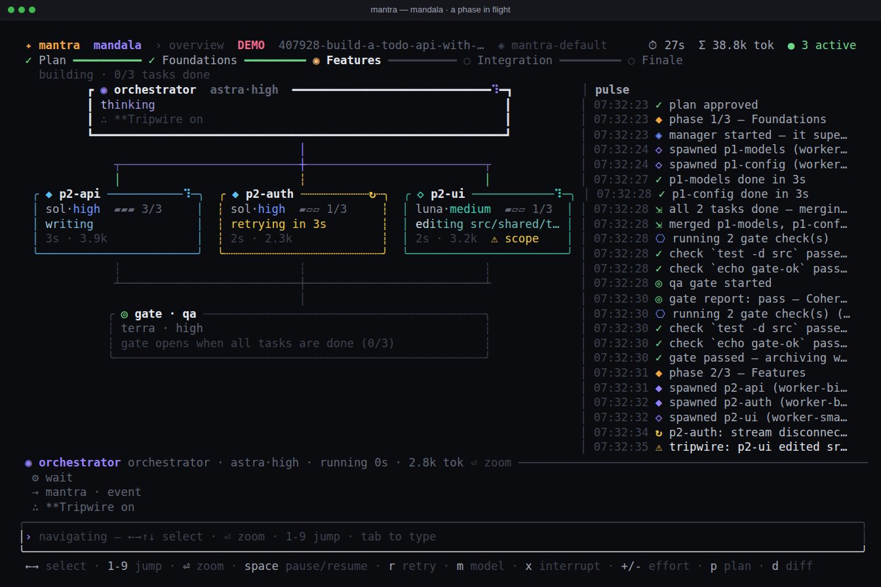This screenshot has width=881, height=587.
Task: Click the luna·medium model label on the p2-ui card
Action: [x=454, y=209]
